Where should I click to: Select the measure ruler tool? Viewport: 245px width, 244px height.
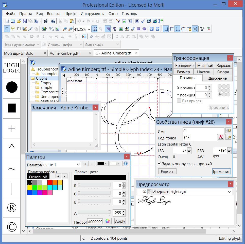25,29
